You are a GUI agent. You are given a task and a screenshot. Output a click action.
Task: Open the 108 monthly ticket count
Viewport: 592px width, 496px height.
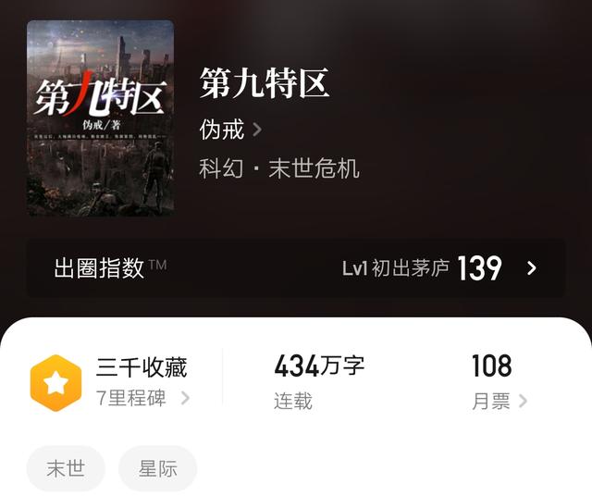tap(491, 366)
